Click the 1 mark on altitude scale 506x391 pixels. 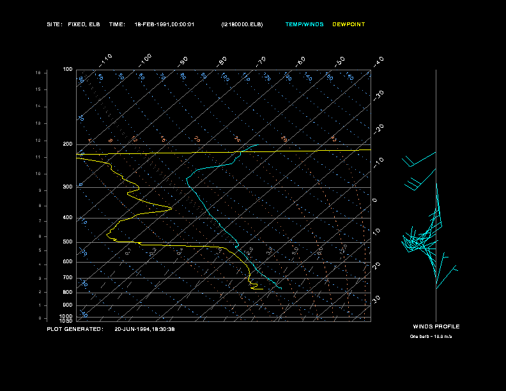[40, 305]
